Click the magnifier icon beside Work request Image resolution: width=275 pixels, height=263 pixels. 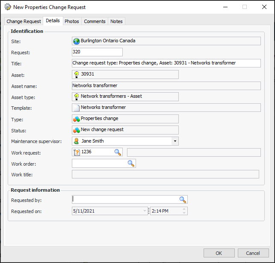(118, 152)
